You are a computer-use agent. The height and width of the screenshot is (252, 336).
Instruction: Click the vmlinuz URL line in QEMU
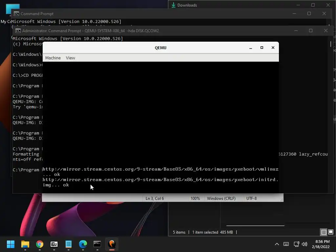[160, 169]
